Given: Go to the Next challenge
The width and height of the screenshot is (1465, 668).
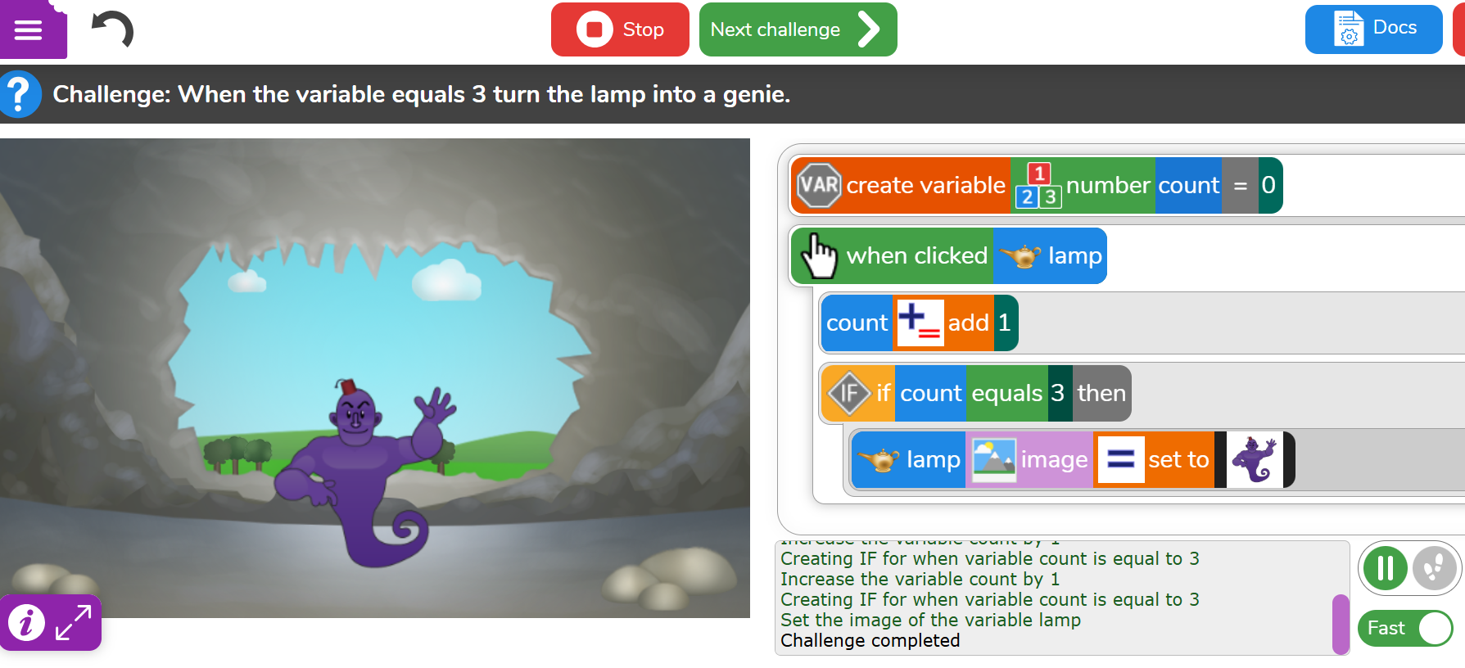Looking at the screenshot, I should (798, 29).
